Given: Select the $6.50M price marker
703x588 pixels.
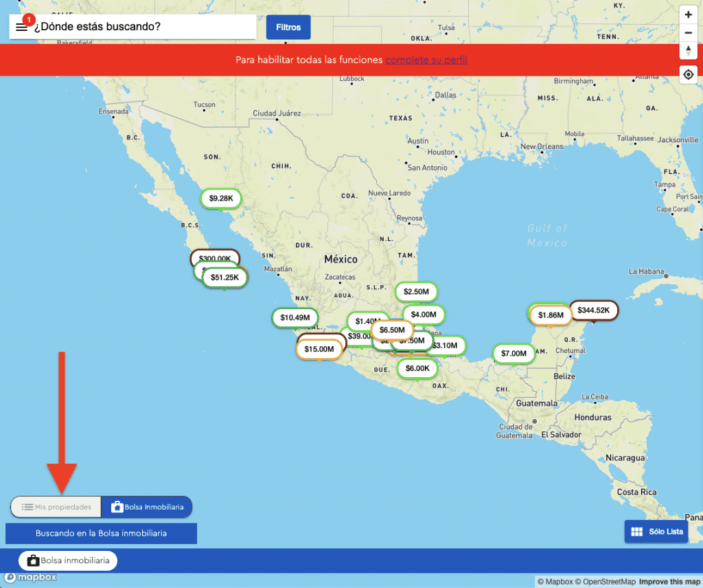Looking at the screenshot, I should tap(392, 330).
